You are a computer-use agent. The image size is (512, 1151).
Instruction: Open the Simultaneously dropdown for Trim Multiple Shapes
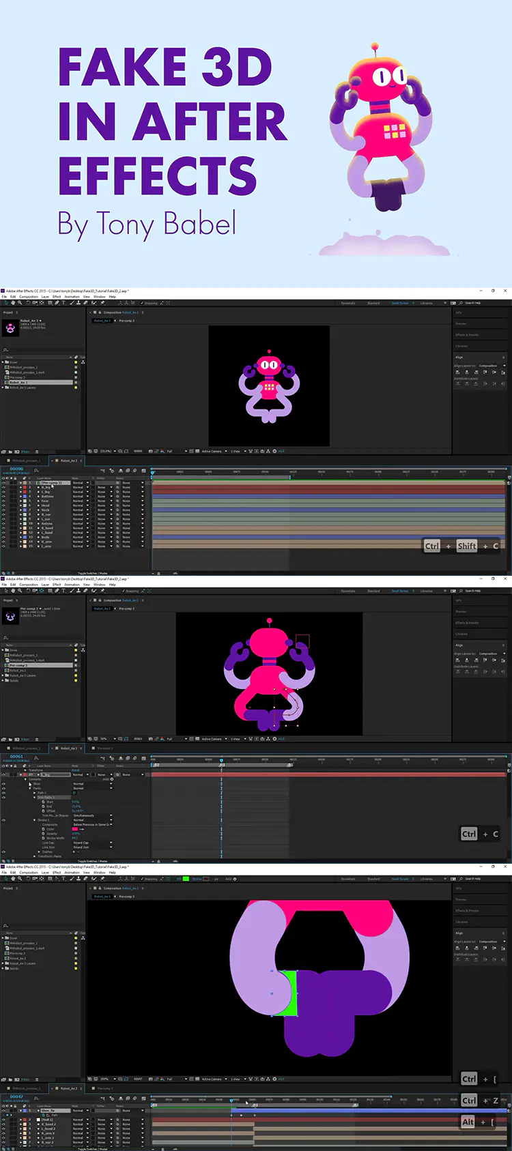[92, 815]
